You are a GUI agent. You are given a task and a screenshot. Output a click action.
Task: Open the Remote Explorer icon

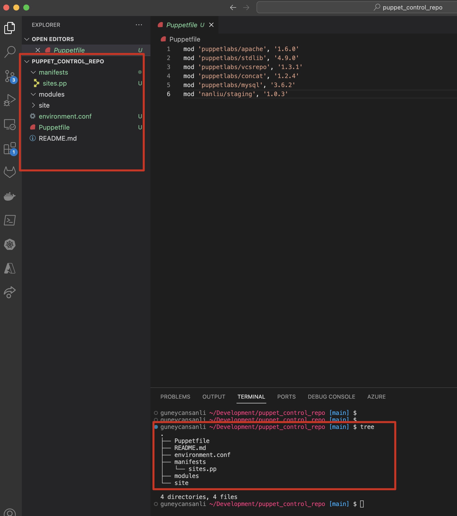pos(10,124)
